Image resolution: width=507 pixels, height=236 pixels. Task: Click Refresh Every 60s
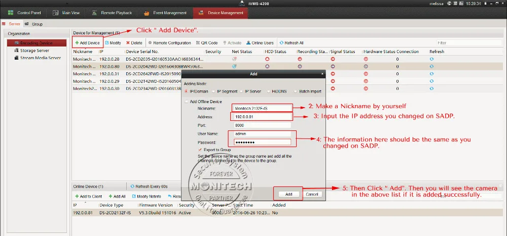pos(149,186)
